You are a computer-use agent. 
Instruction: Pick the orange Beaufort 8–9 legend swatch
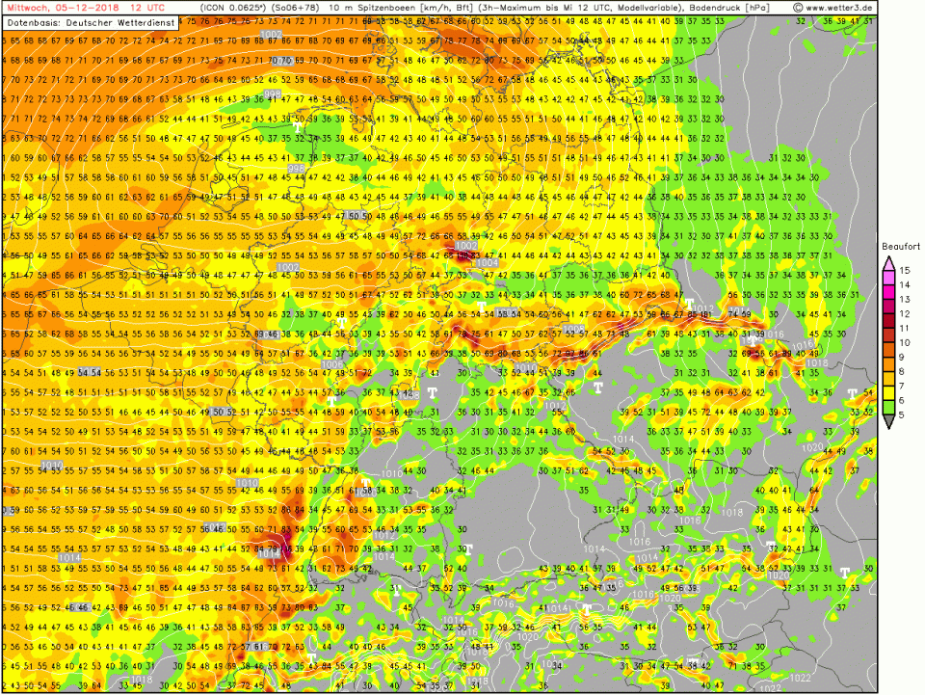pos(888,364)
